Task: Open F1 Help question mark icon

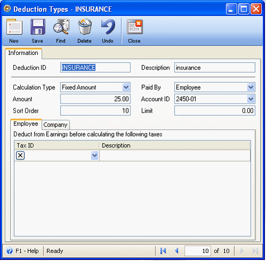Action: tap(10, 251)
